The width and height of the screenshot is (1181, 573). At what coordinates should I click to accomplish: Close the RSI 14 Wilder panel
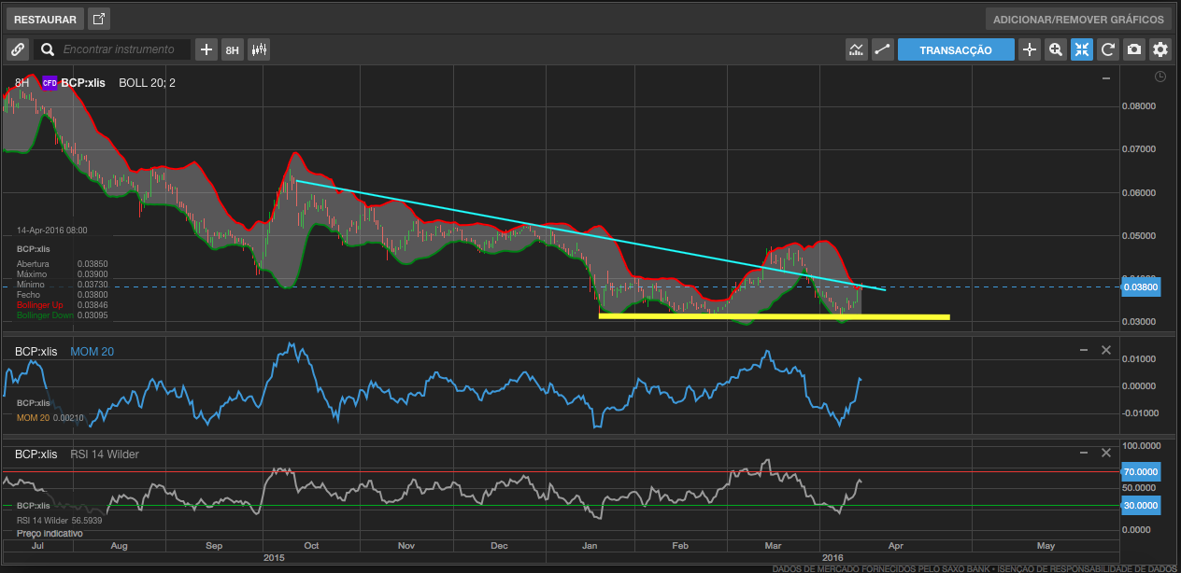[1106, 453]
